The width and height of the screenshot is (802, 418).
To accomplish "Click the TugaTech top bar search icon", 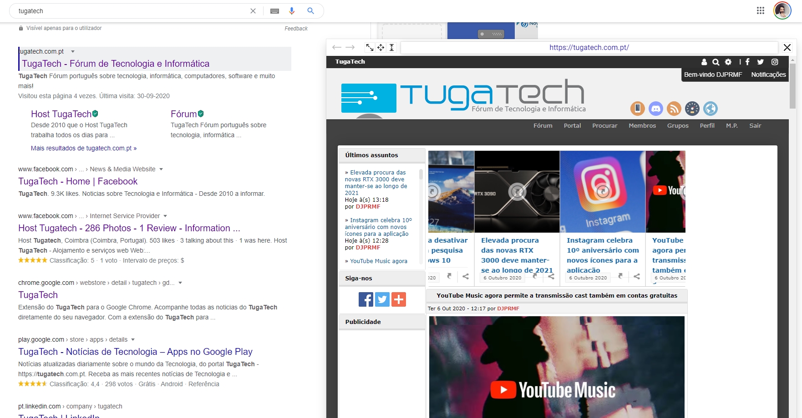I will click(716, 62).
